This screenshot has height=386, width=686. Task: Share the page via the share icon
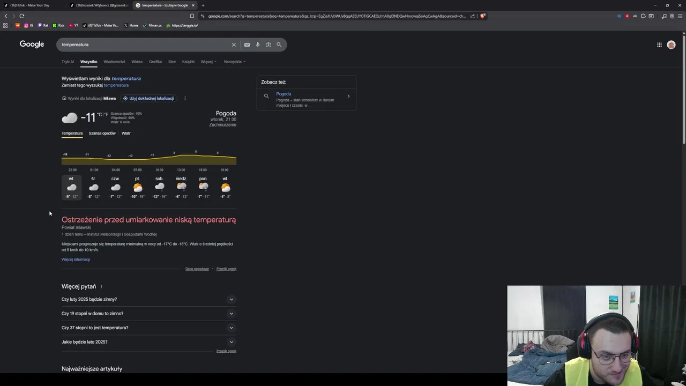(x=473, y=16)
